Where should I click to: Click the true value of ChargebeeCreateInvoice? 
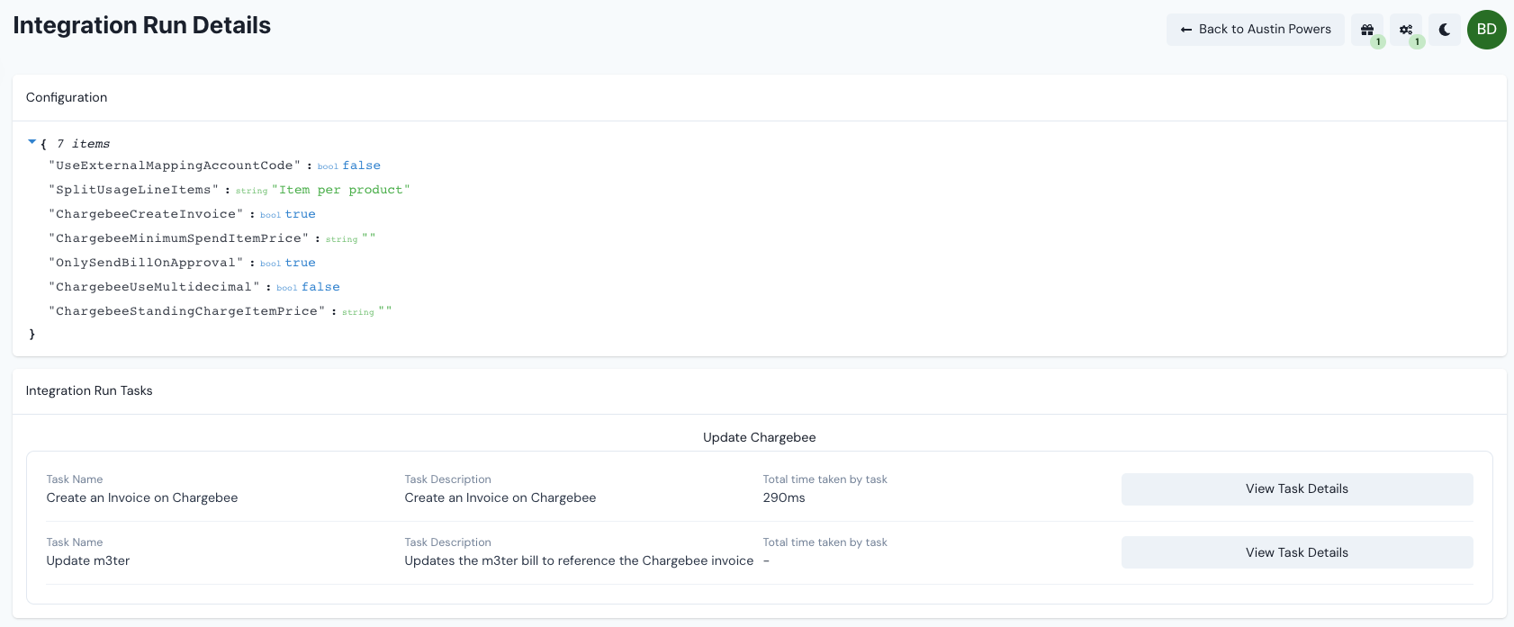click(301, 214)
